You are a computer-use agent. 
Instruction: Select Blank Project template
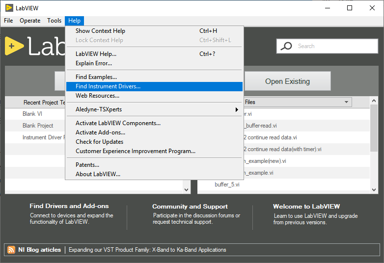click(38, 126)
